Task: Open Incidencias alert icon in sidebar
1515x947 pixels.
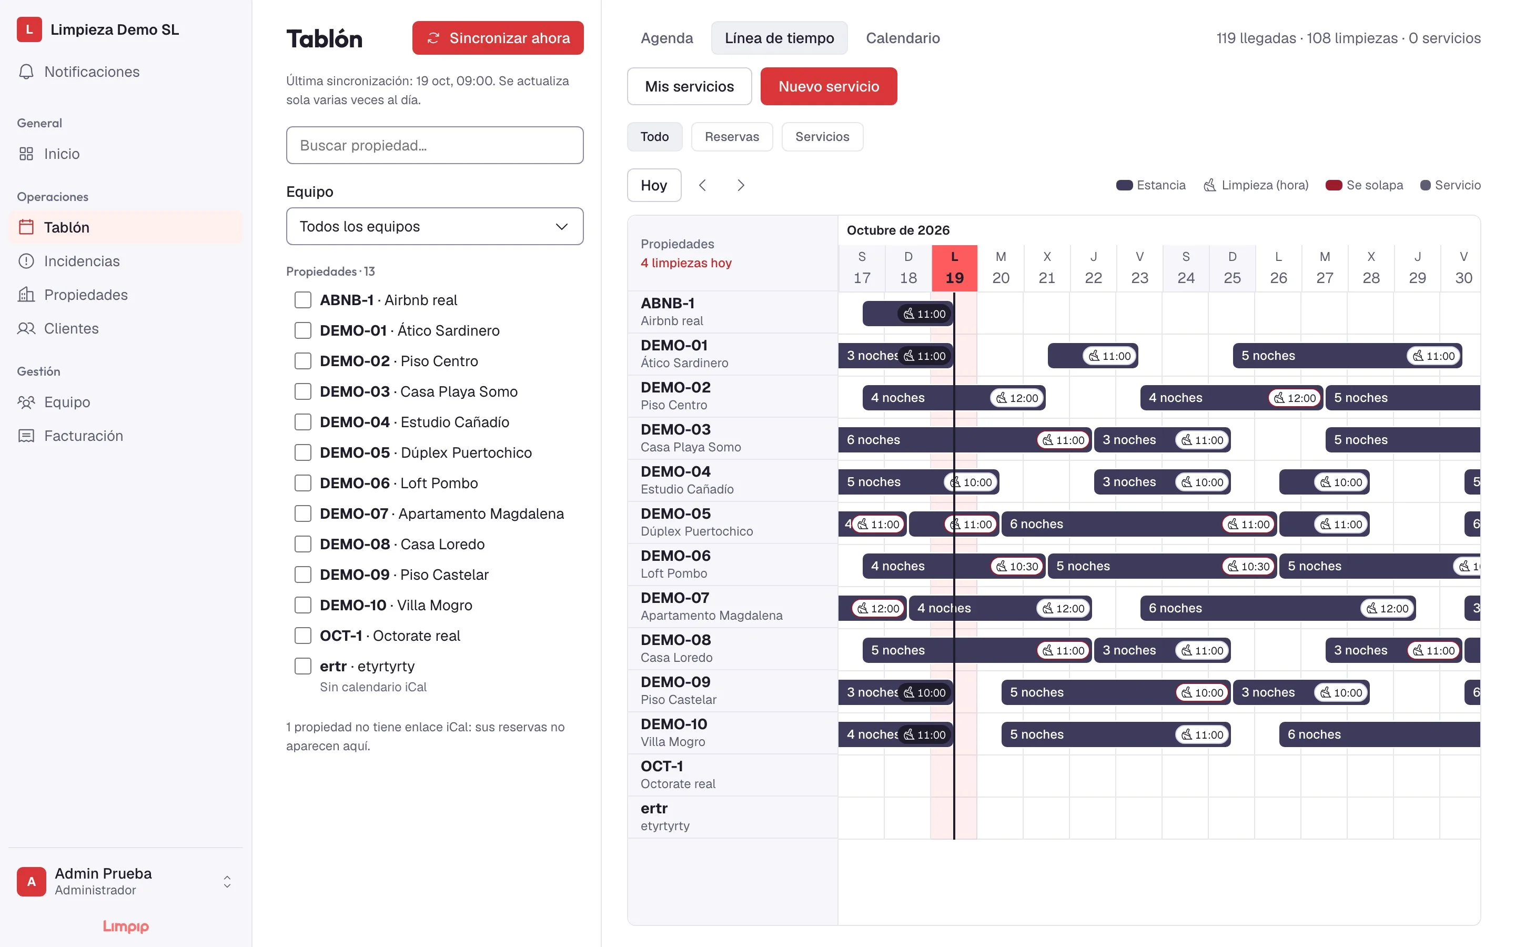Action: point(26,261)
